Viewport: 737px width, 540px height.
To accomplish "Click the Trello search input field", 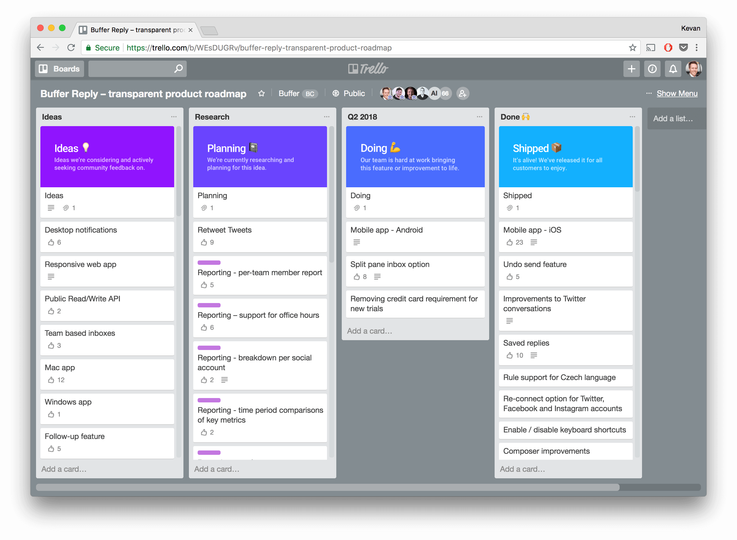I will tap(131, 69).
